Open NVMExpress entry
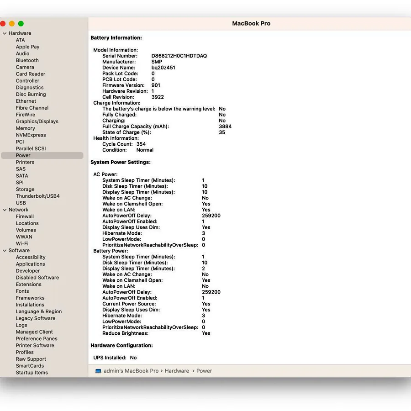Image resolution: width=411 pixels, height=411 pixels. pos(31,135)
